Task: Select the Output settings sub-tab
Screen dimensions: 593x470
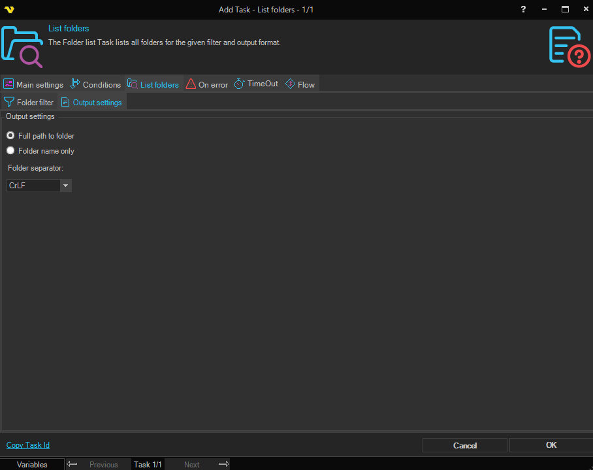Action: [x=91, y=103]
